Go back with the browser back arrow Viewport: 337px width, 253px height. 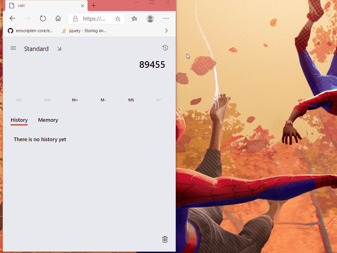coord(12,19)
